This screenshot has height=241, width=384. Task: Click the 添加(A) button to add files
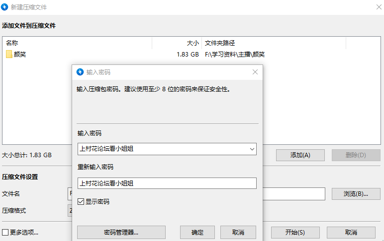click(x=300, y=155)
